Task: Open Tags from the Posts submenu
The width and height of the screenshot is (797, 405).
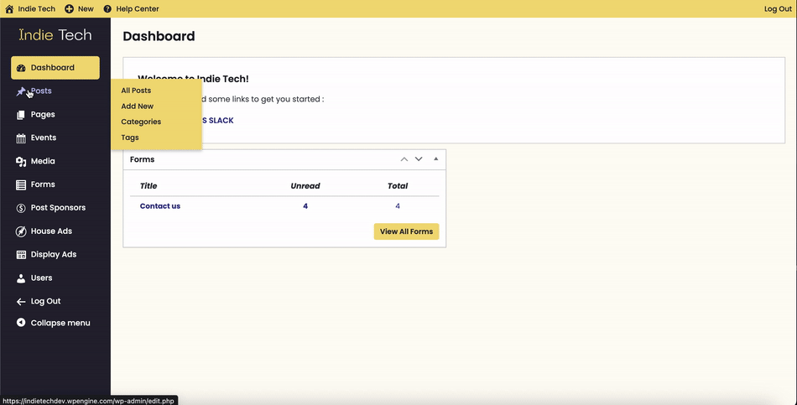Action: (130, 138)
